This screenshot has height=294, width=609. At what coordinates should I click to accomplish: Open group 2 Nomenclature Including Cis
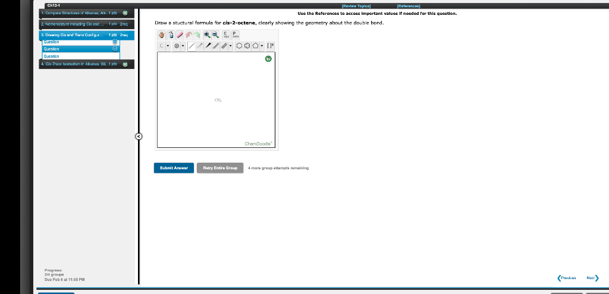click(87, 24)
